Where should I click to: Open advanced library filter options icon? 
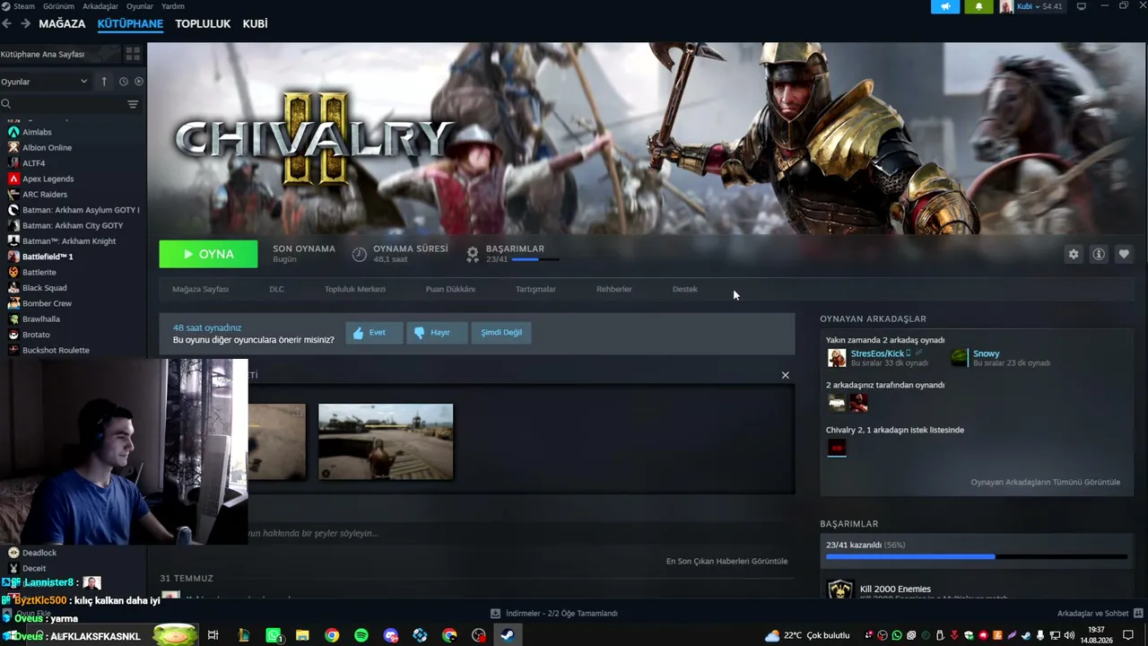133,104
